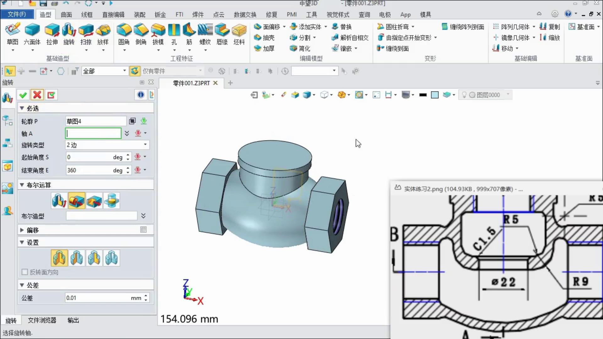
Task: Open the 文件浏览器 bottom tab
Action: [42, 320]
